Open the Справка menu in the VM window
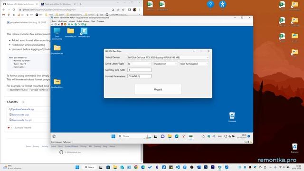304x171 pixels. click(100, 21)
